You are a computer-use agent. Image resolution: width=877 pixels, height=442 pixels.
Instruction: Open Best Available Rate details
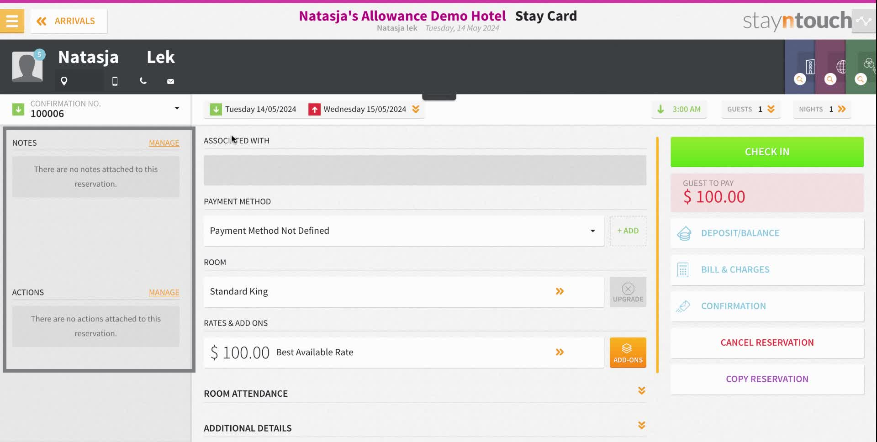[404, 352]
